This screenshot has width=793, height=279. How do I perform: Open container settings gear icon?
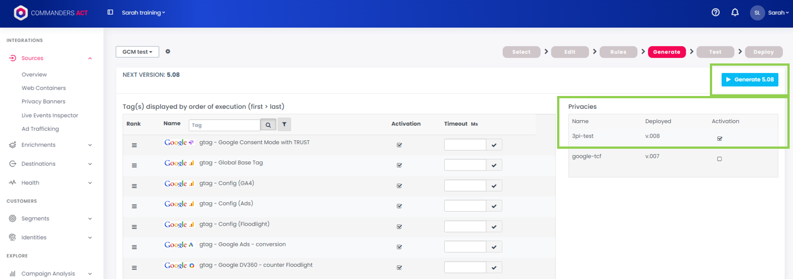[x=167, y=52]
